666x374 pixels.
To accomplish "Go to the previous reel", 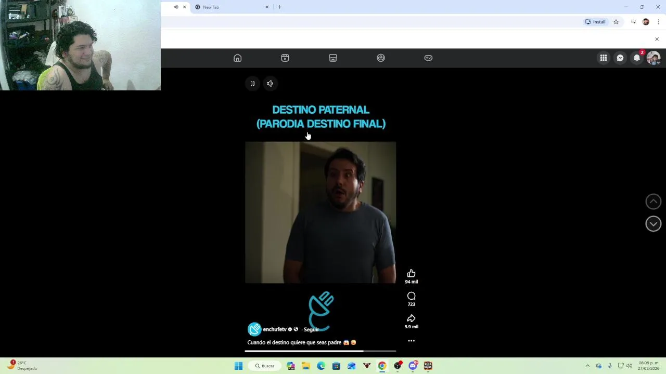I will (x=654, y=202).
